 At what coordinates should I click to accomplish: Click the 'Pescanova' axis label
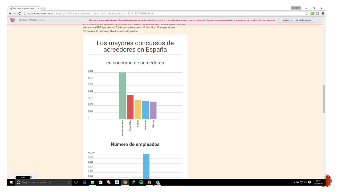pyautogui.click(x=145, y=125)
